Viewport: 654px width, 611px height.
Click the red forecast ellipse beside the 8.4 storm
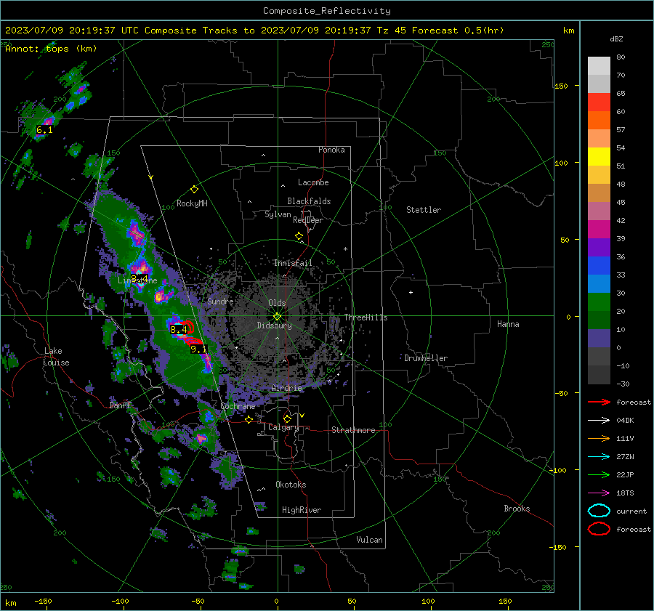pyautogui.click(x=190, y=326)
